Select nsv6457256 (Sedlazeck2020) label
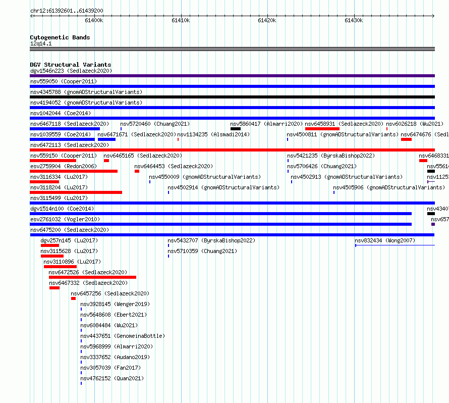The image size is (449, 403). pos(110,293)
